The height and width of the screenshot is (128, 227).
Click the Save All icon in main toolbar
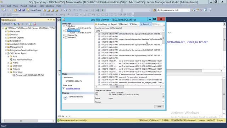(x=23, y=10)
